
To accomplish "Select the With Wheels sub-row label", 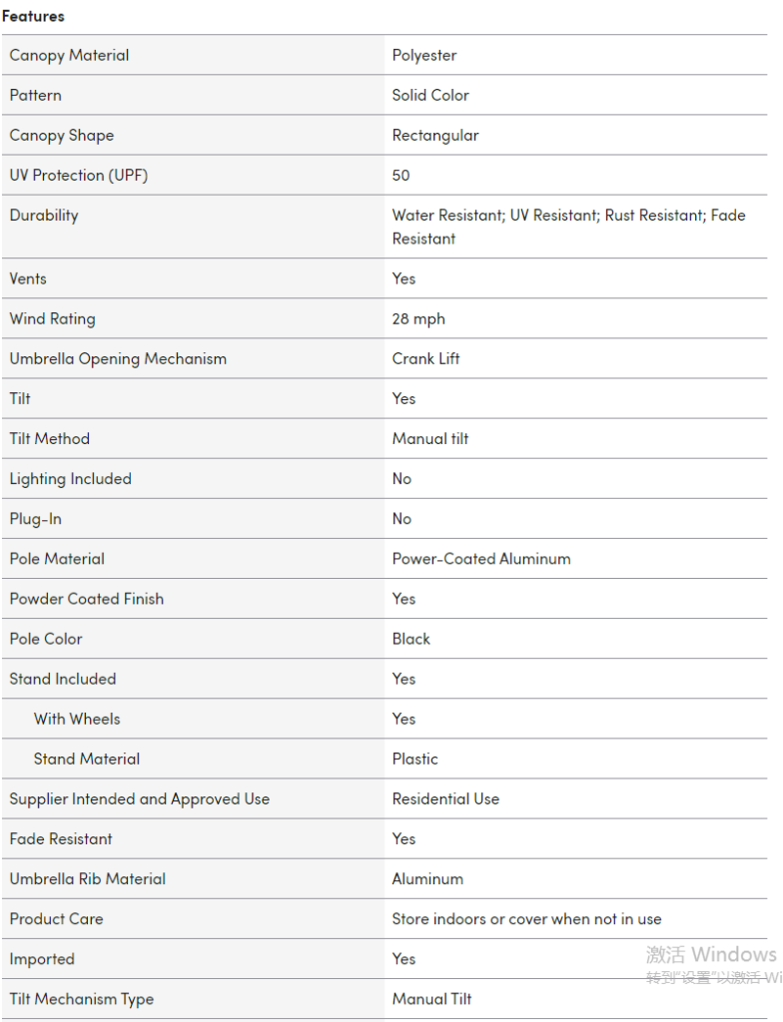I will [77, 718].
